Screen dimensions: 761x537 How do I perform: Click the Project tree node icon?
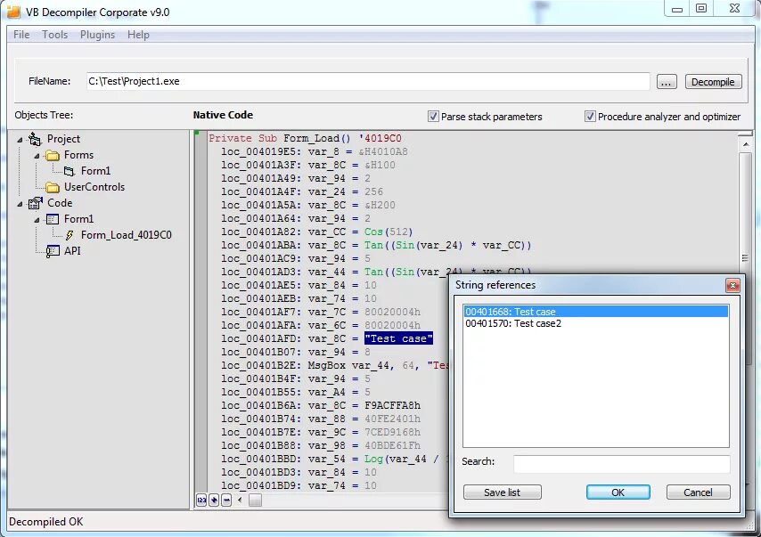point(35,139)
